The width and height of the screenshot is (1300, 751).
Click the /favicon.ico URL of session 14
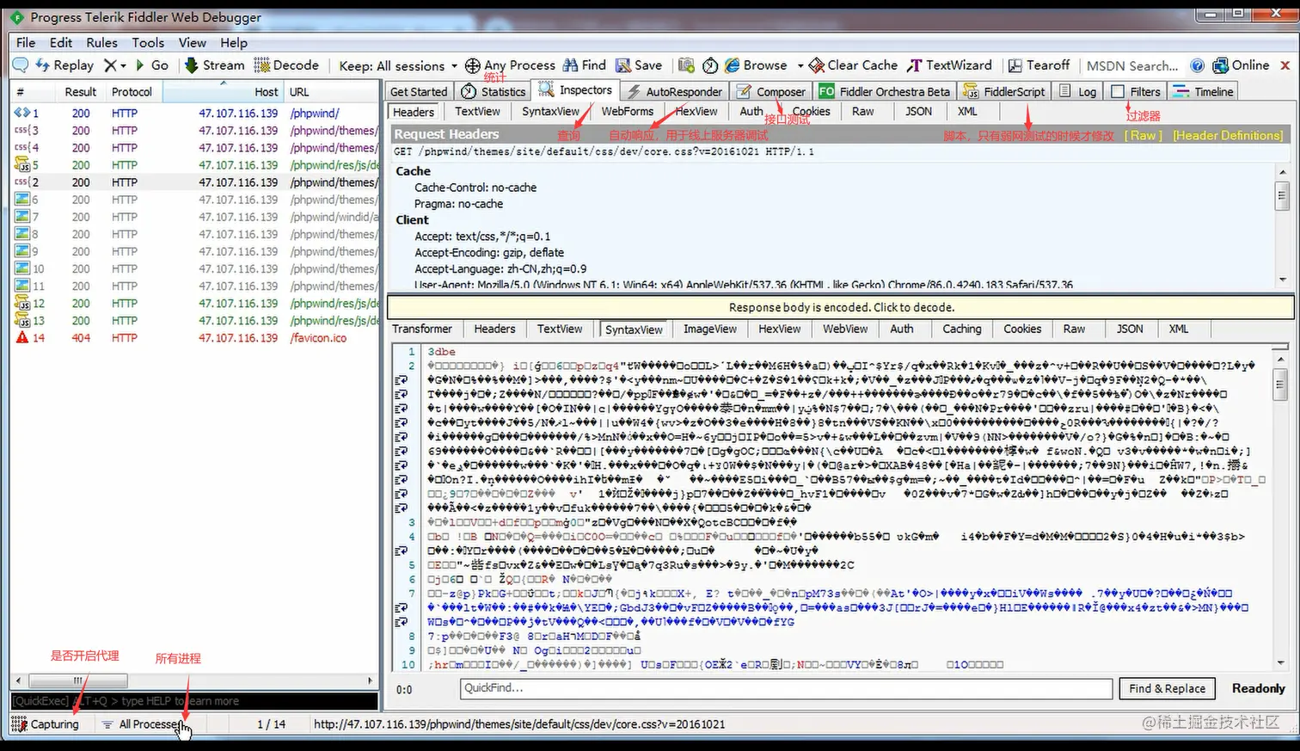tap(318, 338)
